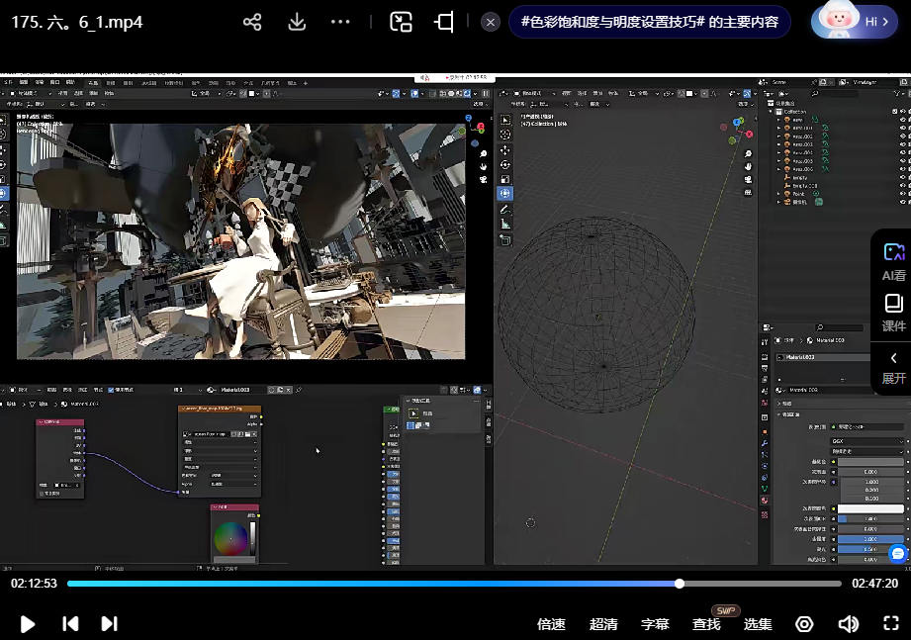Screen dimensions: 911x640
Task: Open the 字幕 subtitle options
Action: point(655,624)
